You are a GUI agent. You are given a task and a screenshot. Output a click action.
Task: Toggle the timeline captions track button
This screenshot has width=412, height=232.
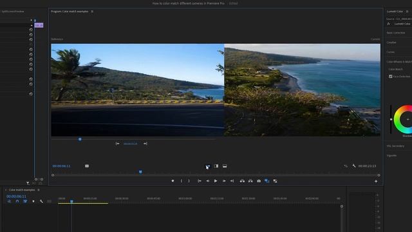[x=49, y=202]
